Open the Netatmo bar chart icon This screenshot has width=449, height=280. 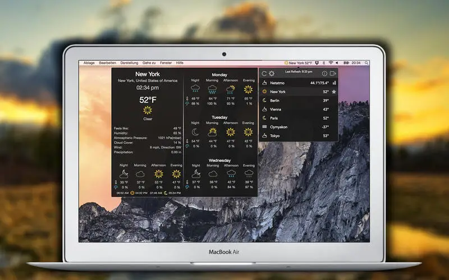click(x=334, y=83)
